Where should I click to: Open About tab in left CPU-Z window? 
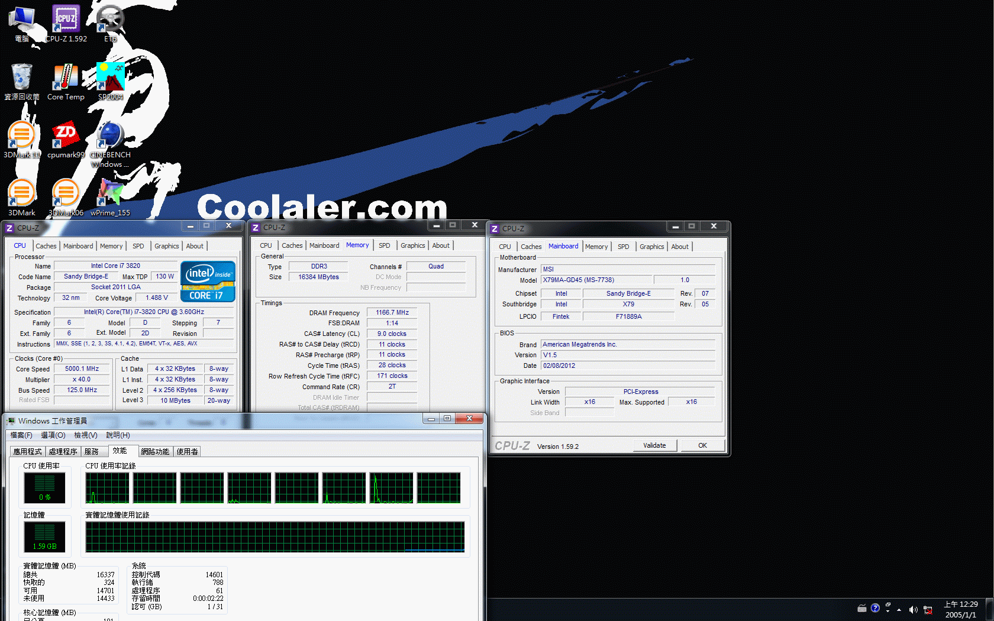point(195,246)
